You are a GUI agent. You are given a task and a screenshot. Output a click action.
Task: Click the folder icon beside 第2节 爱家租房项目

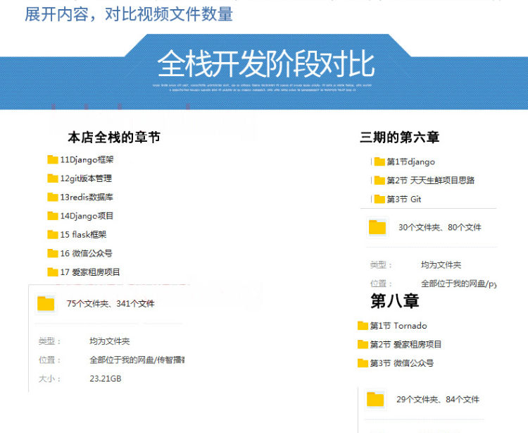tap(363, 344)
